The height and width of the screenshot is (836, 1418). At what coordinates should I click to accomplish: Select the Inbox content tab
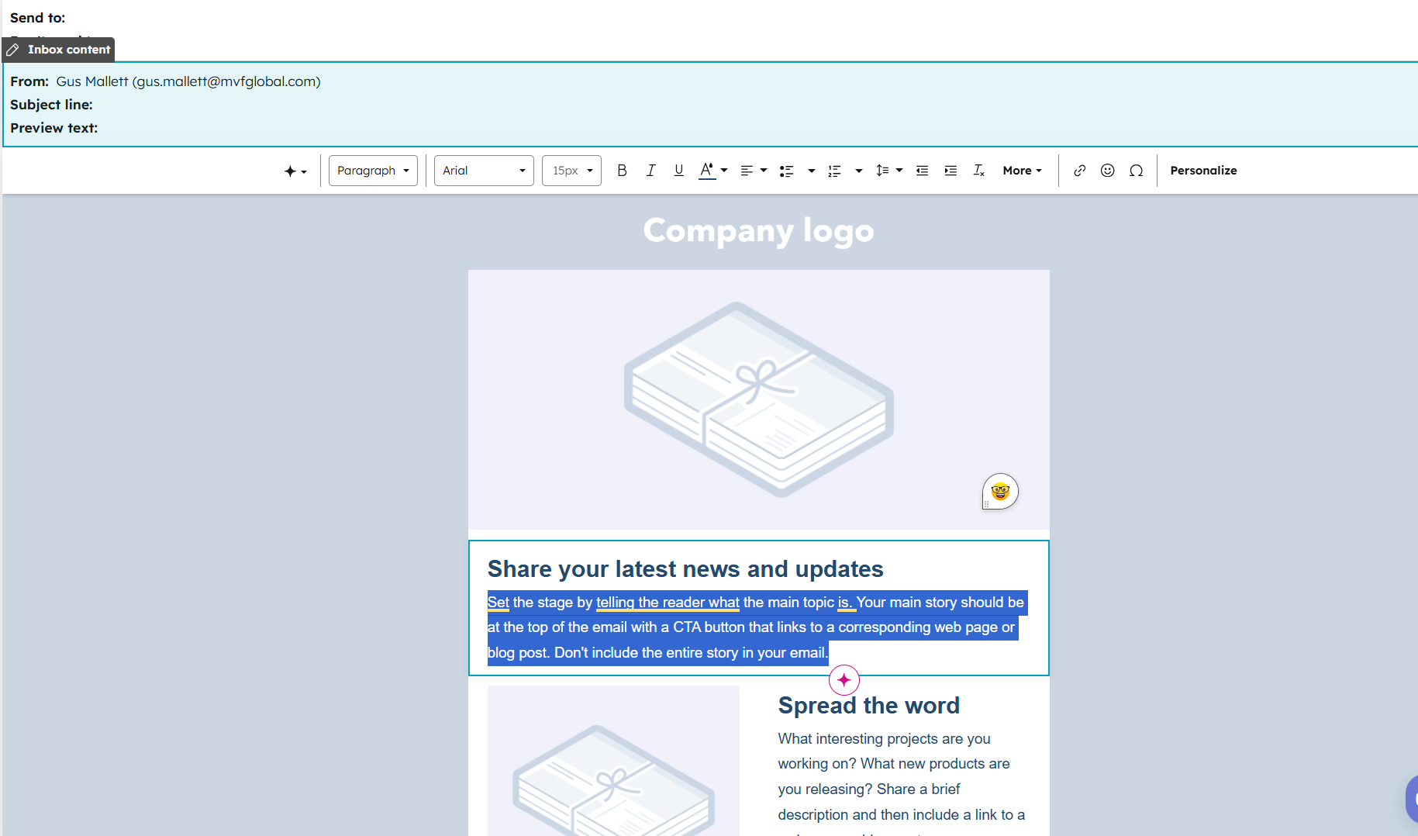58,49
